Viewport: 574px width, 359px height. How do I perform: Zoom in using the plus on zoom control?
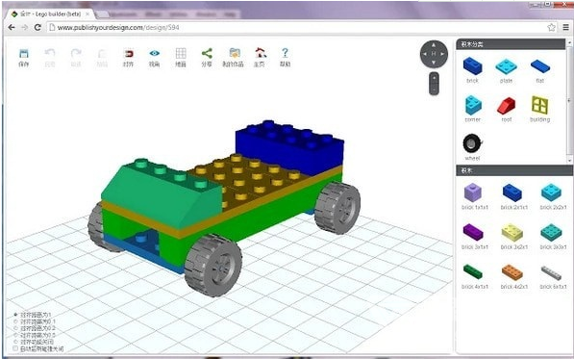[435, 78]
